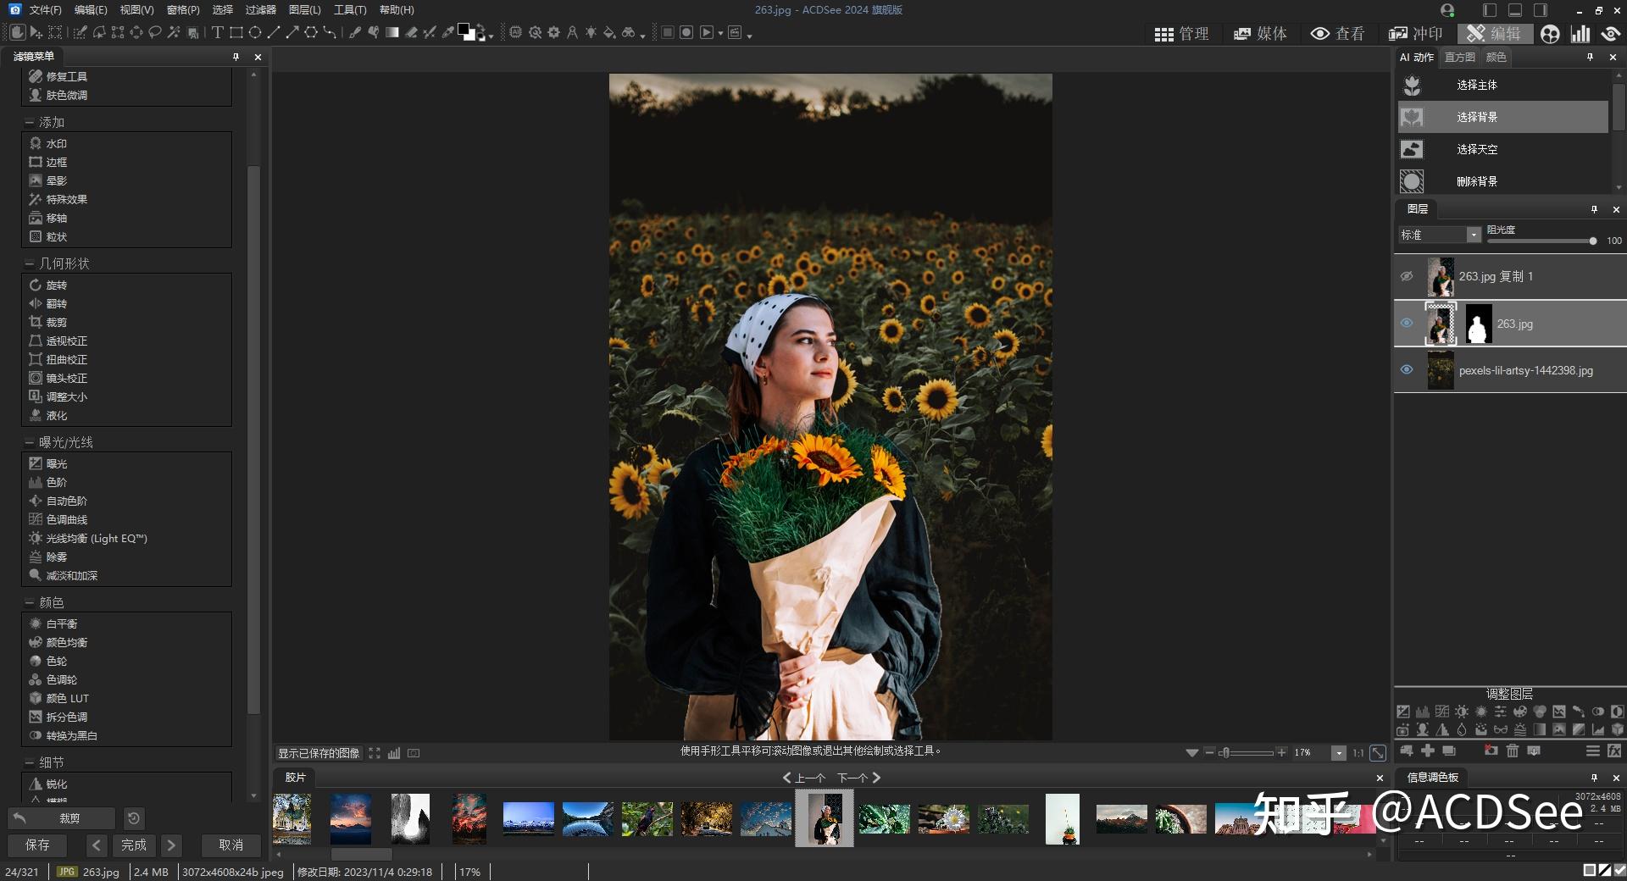This screenshot has height=881, width=1627.
Task: Choose the Magic Wand selection tool
Action: point(174,32)
